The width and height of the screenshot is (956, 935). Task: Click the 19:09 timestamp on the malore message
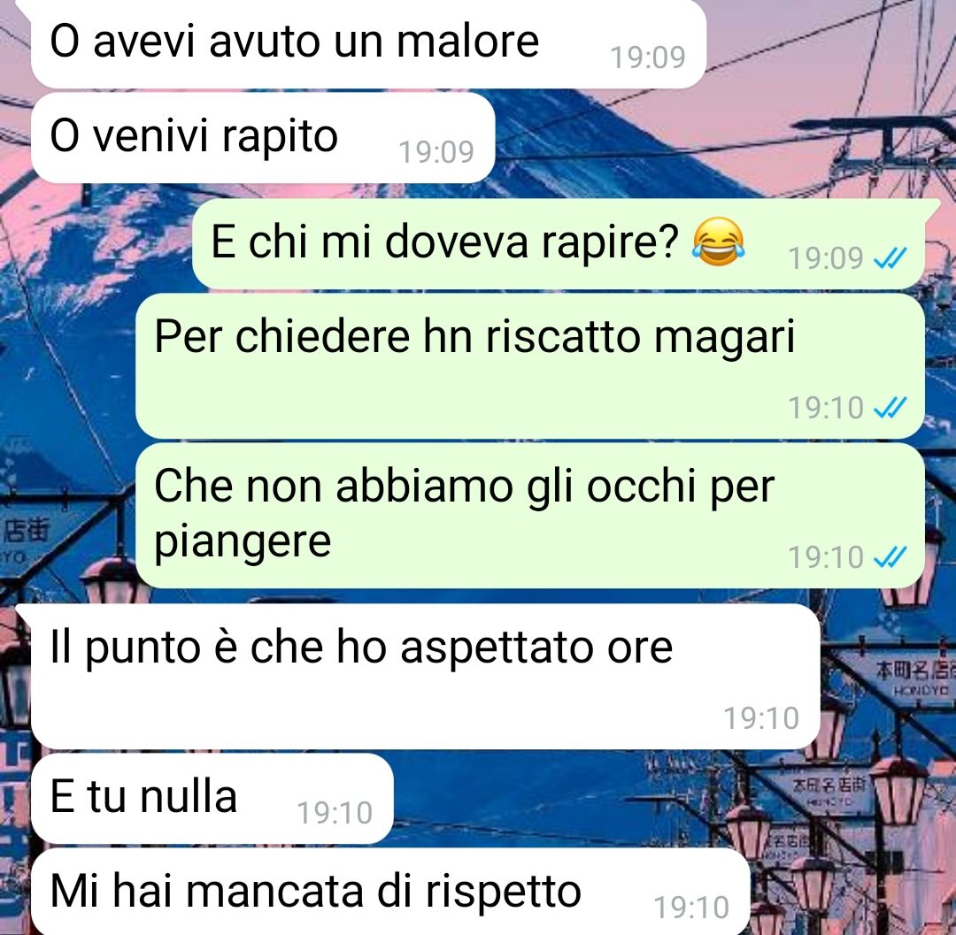click(x=647, y=57)
